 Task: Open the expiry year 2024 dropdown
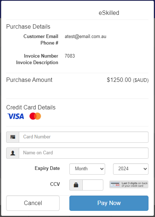coord(131,169)
